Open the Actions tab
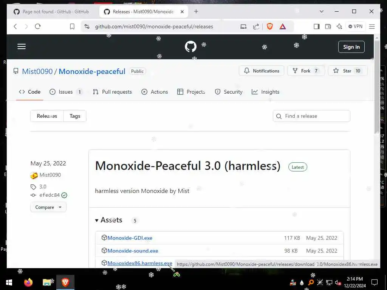387x290 pixels. coord(155,92)
